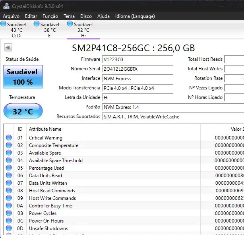This screenshot has height=238, width=244.
Task: Click the blue status orb of disk E:
Action: click(37, 24)
